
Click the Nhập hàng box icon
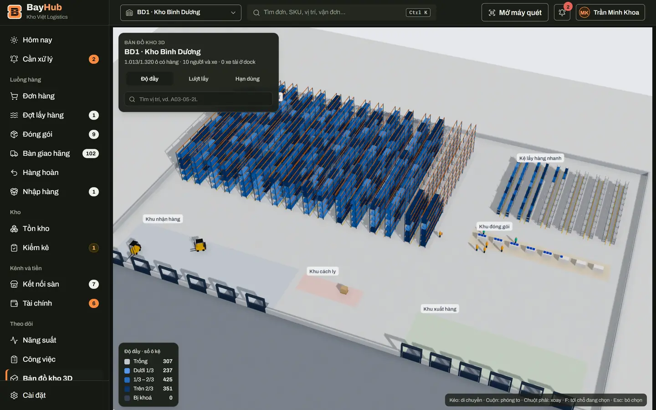pyautogui.click(x=14, y=192)
